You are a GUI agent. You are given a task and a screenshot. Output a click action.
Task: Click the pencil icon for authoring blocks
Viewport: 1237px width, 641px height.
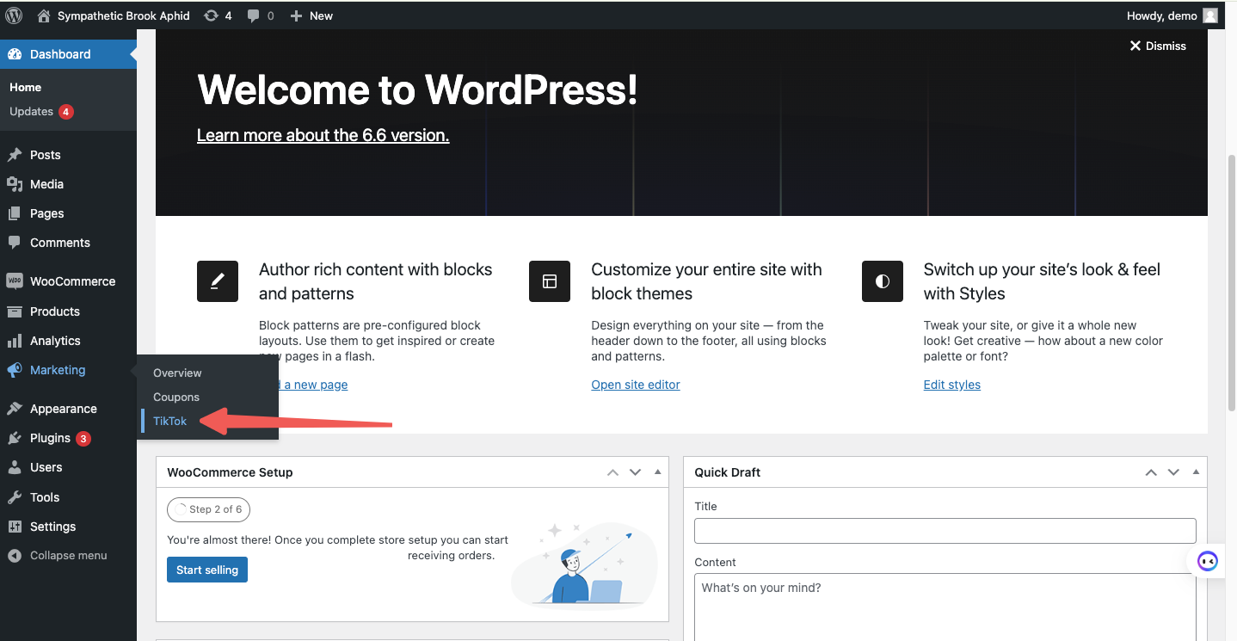(x=218, y=281)
